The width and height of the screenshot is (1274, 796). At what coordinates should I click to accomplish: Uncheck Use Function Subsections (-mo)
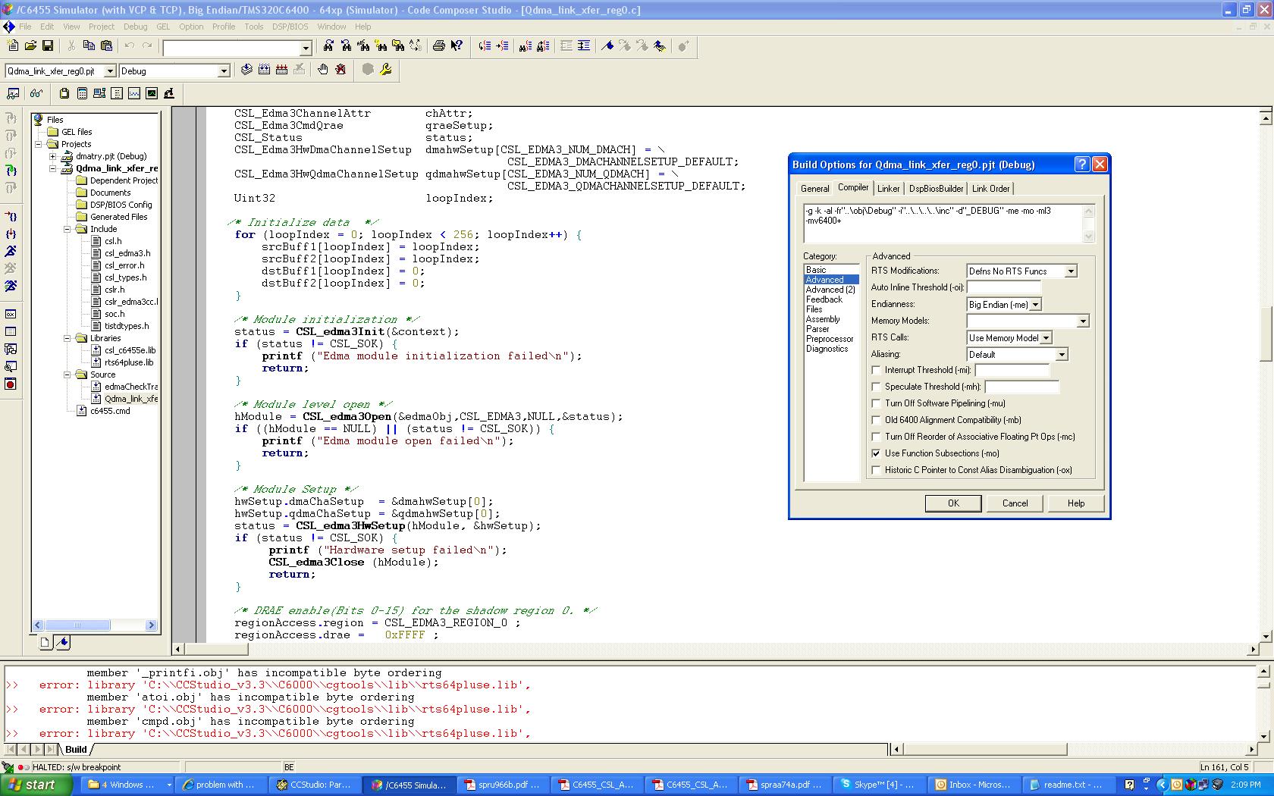[877, 453]
